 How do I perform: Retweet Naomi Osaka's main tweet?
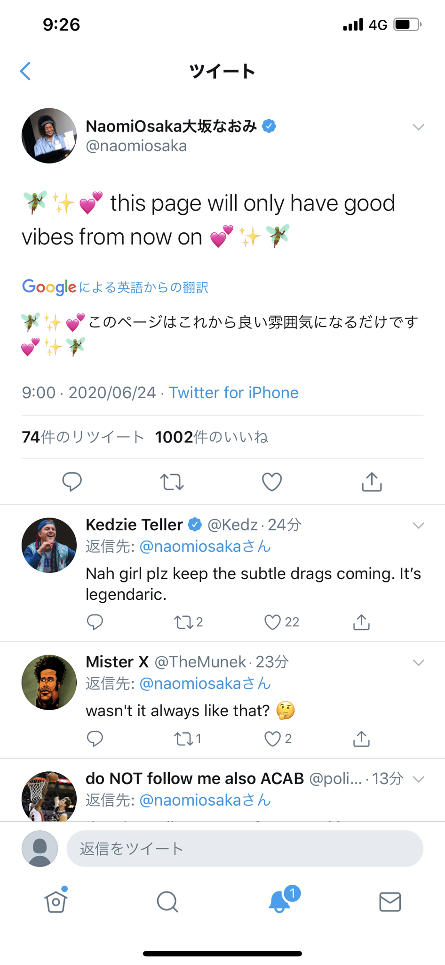[x=172, y=482]
